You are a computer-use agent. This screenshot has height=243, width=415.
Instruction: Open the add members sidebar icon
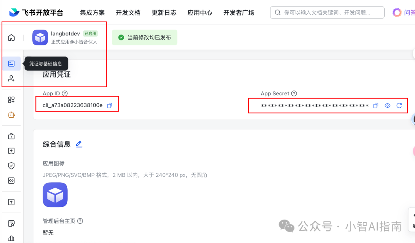12,78
